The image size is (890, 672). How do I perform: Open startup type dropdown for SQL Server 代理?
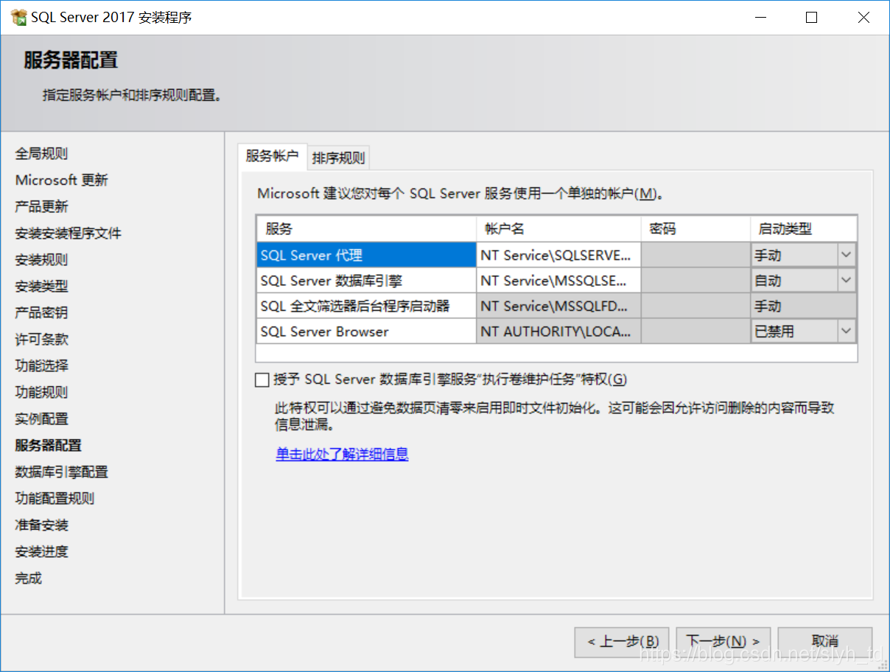tap(846, 255)
